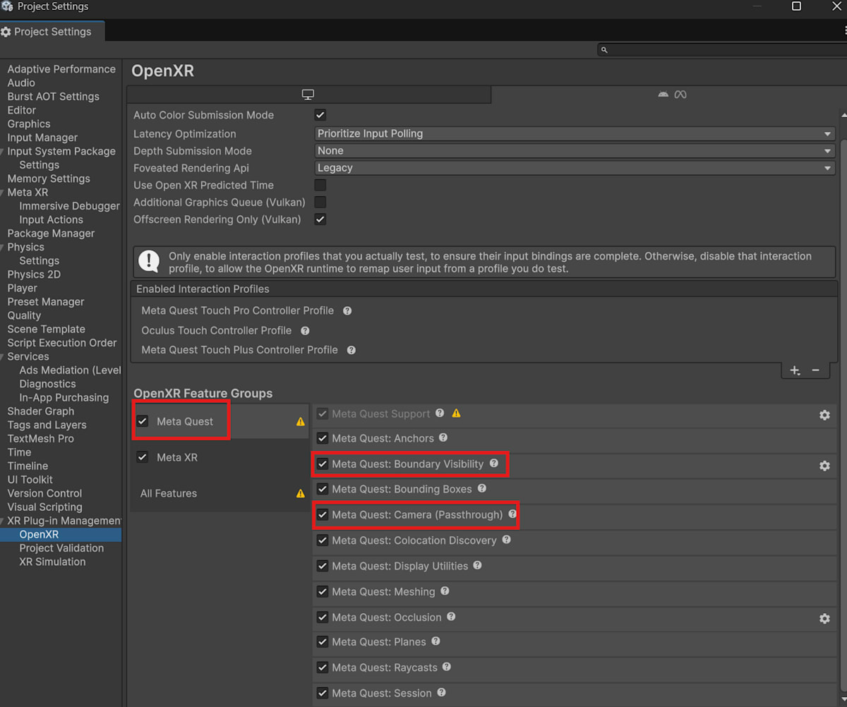The height and width of the screenshot is (707, 847).
Task: Open settings gear for Meta Quest: Occlusion
Action: tap(824, 618)
